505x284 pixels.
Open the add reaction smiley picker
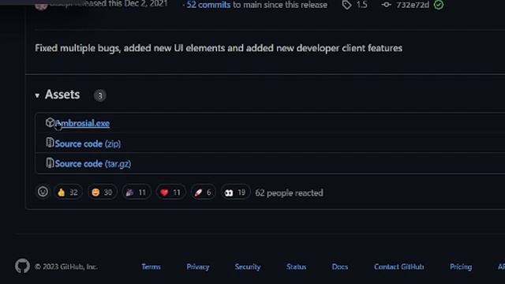pyautogui.click(x=43, y=192)
